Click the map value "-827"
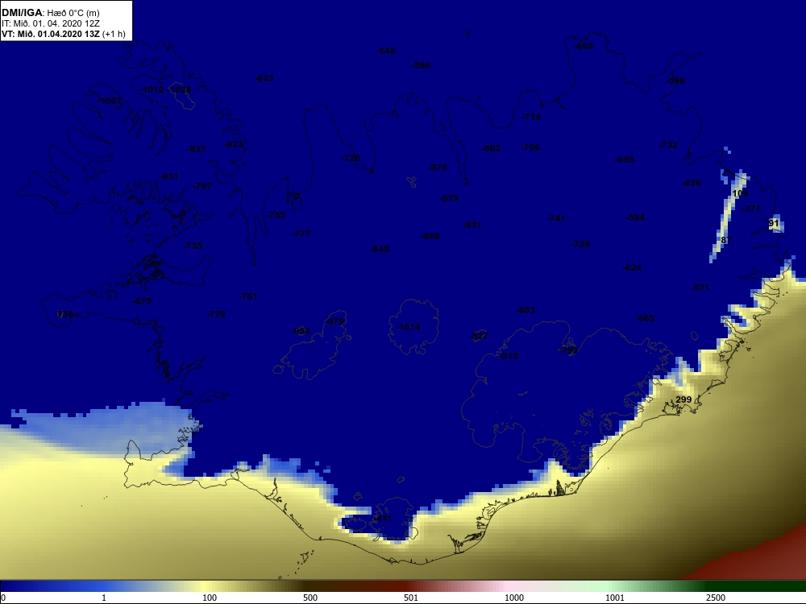The height and width of the screenshot is (604, 806). pos(479,336)
